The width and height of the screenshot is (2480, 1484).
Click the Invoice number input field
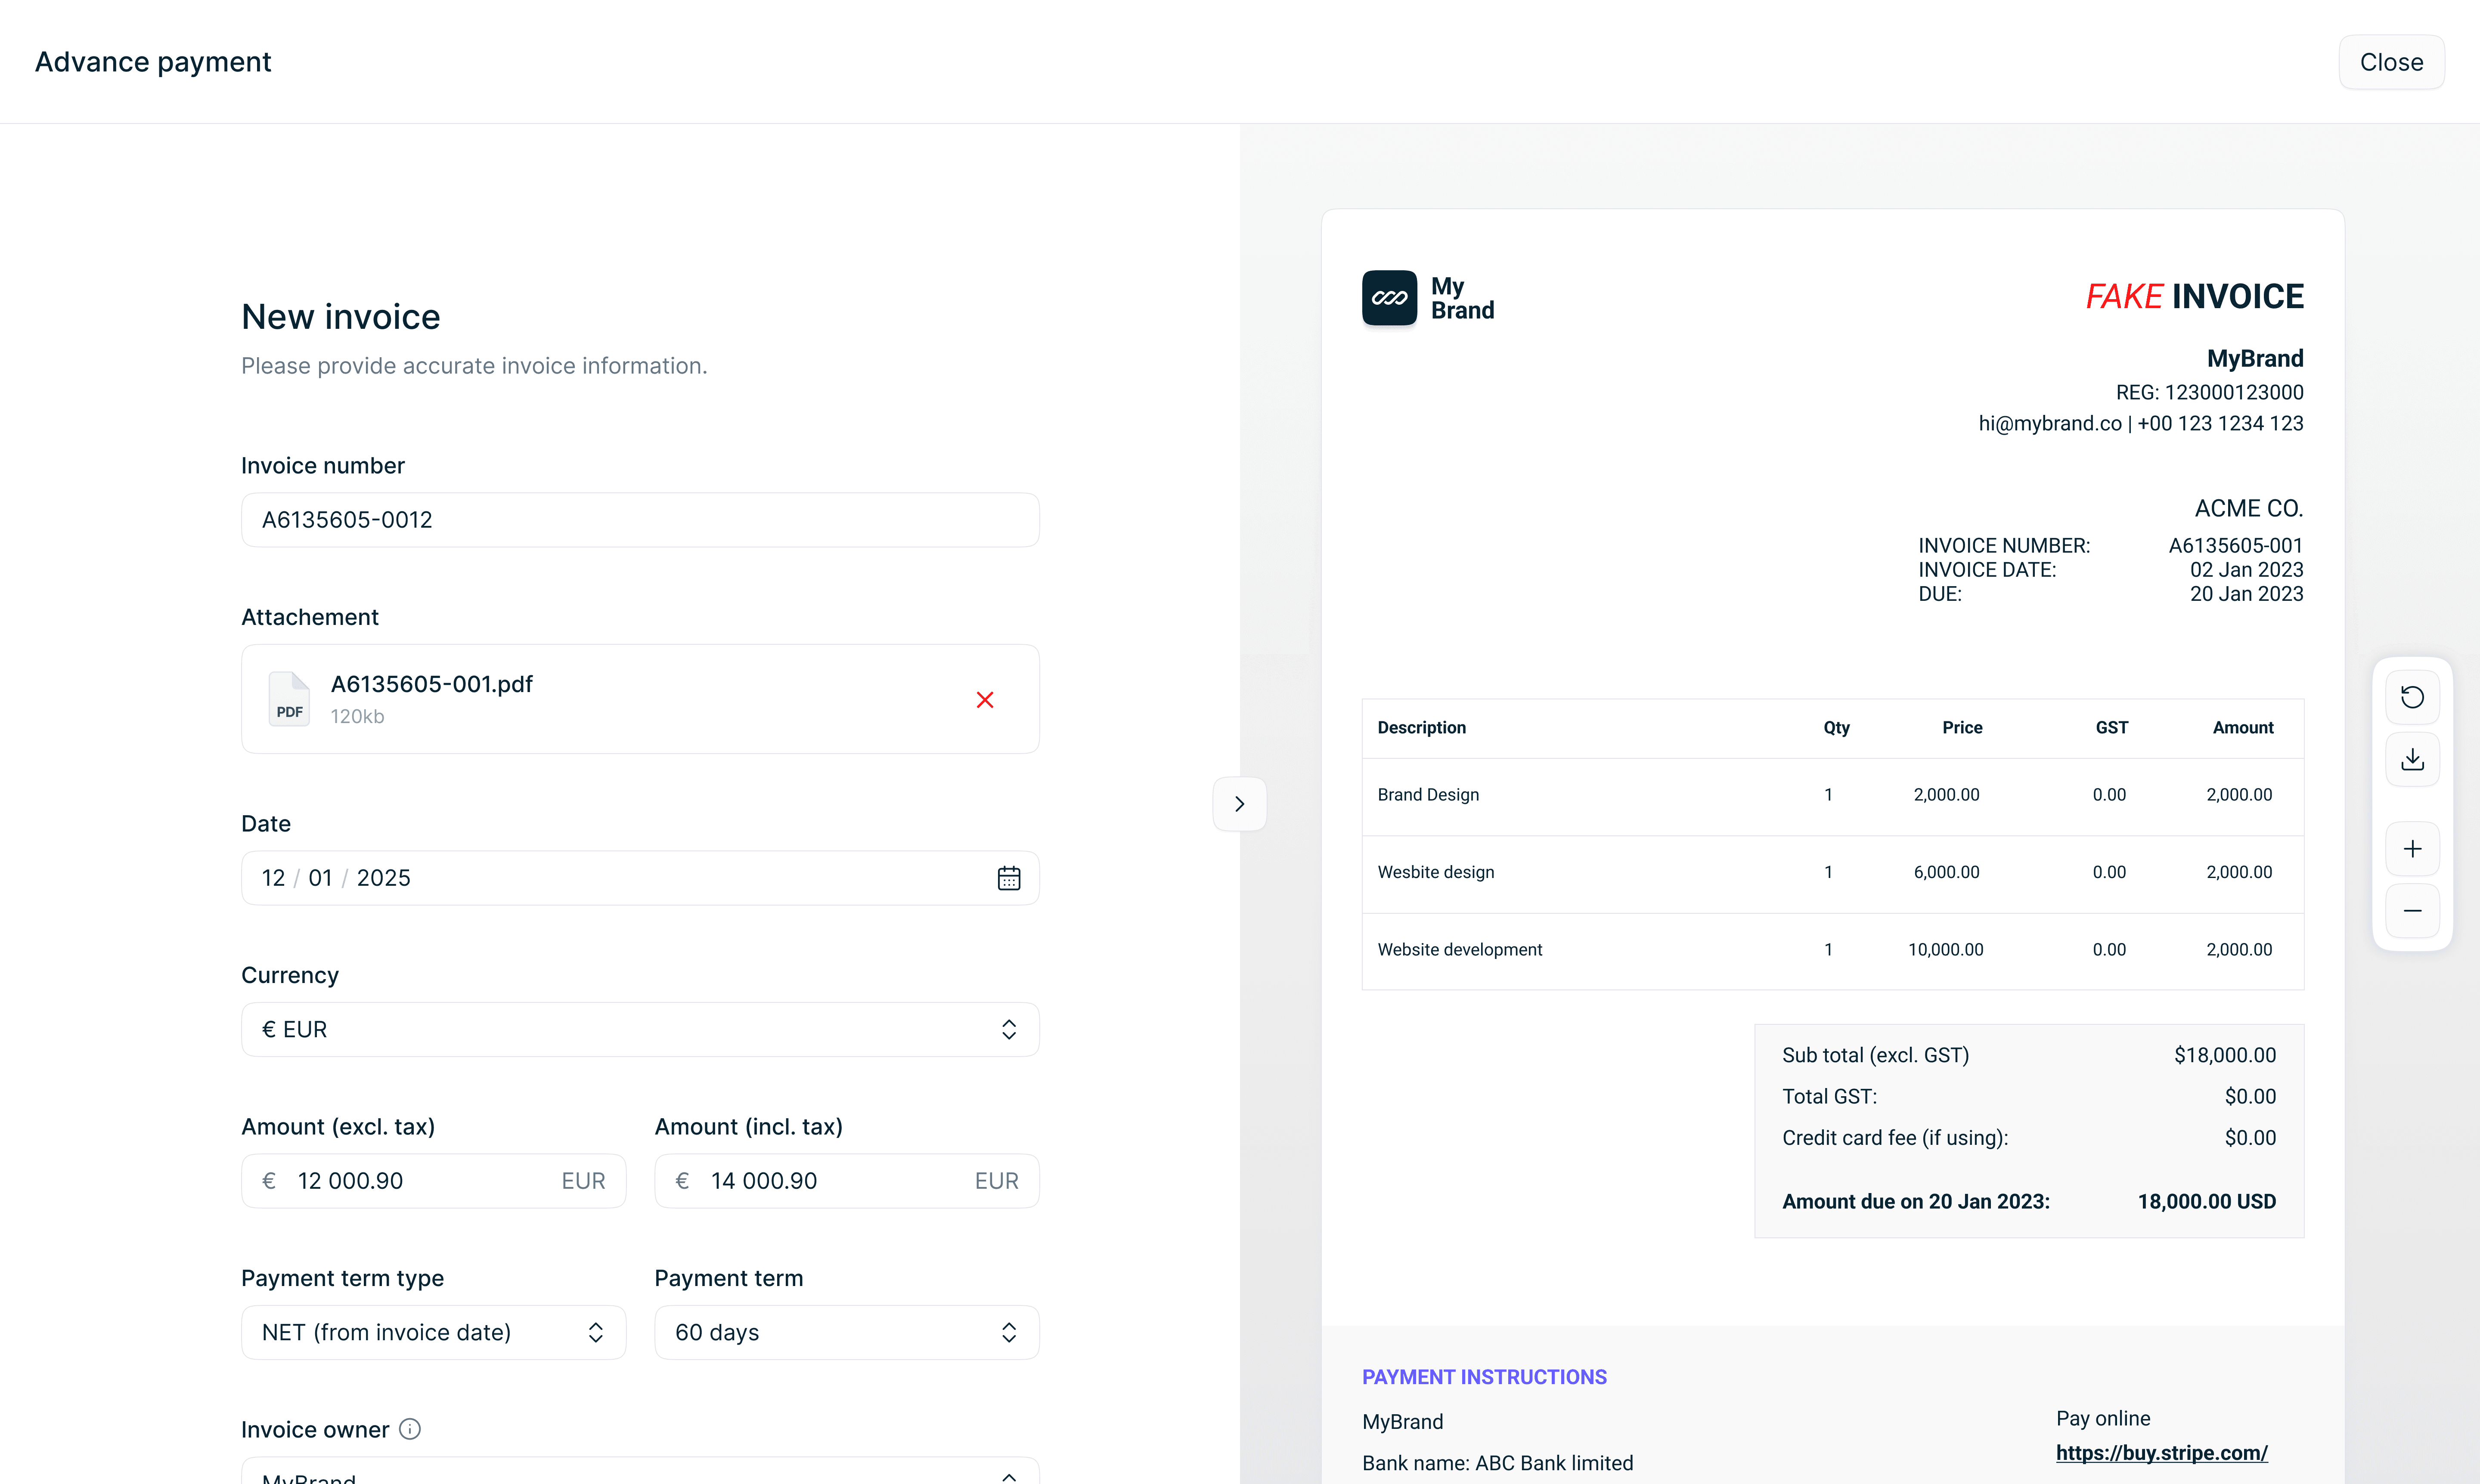[640, 520]
